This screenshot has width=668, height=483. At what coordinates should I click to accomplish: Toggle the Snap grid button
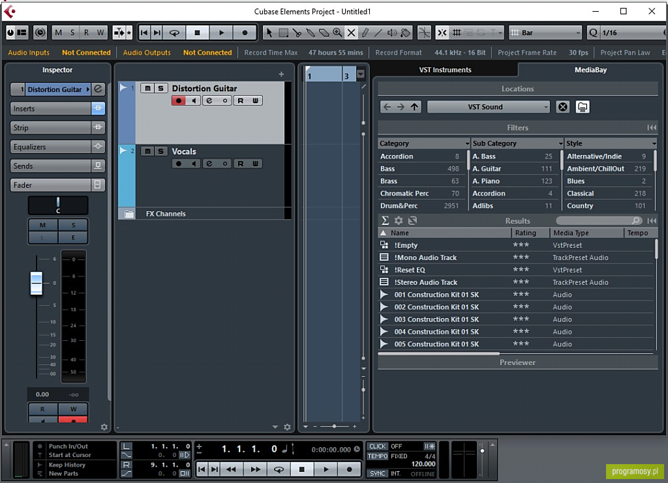point(457,33)
